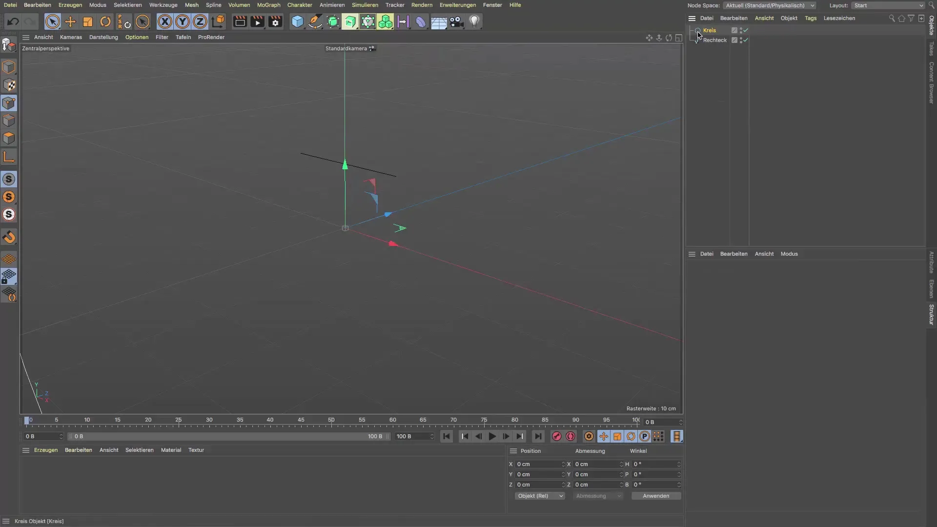
Task: Add a camera object
Action: (456, 21)
